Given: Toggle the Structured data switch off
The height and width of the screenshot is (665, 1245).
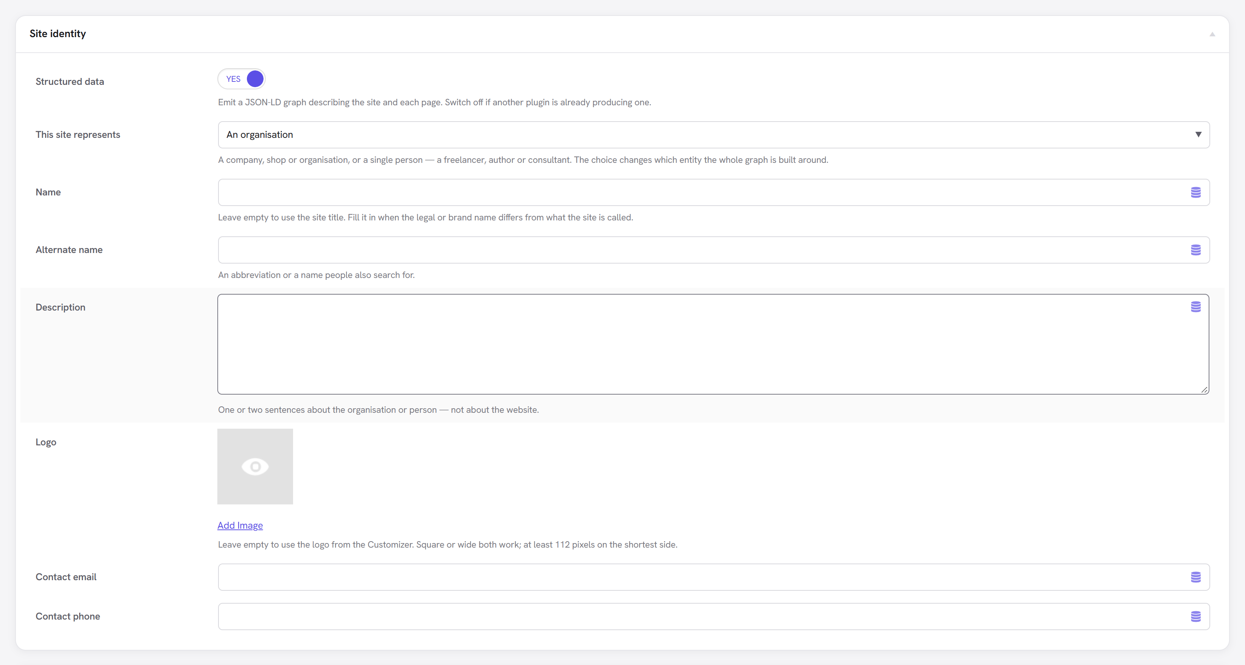Looking at the screenshot, I should (242, 79).
